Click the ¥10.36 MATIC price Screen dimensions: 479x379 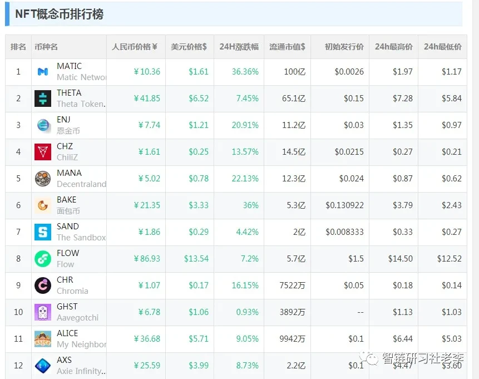point(147,72)
